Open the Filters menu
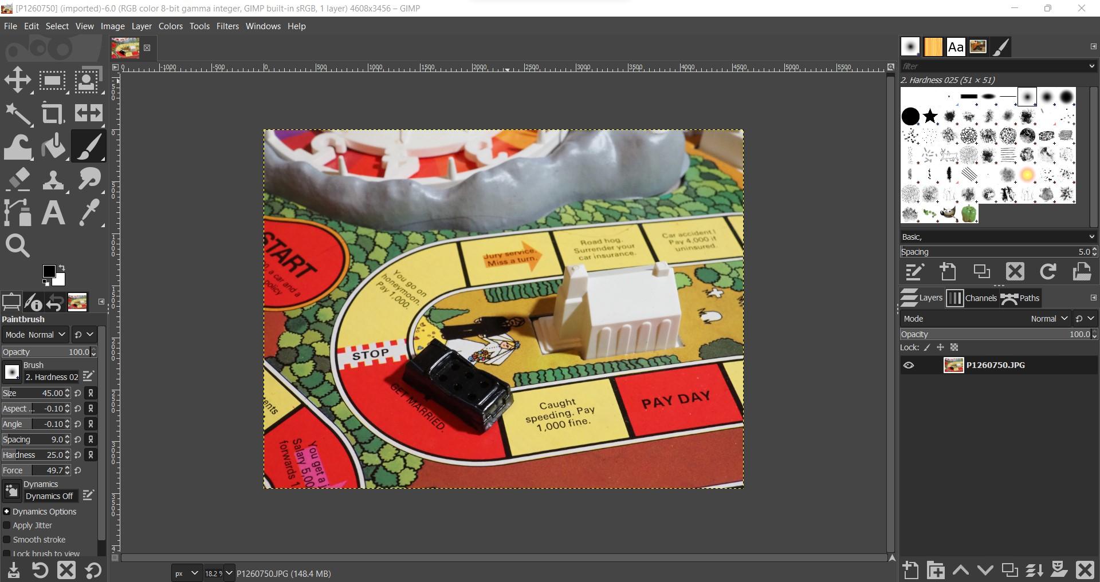Screen dimensions: 1100x582 pyautogui.click(x=227, y=26)
